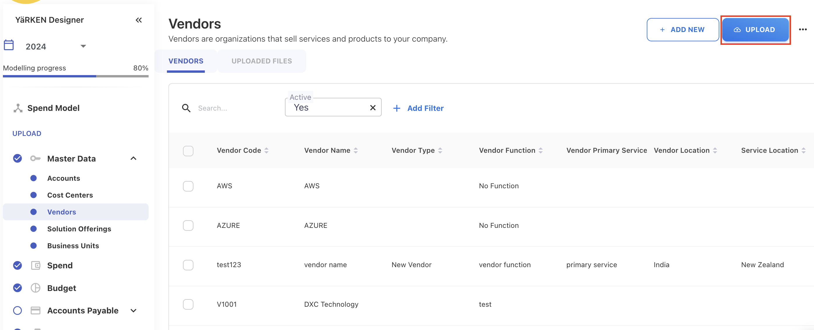Check the AWS vendor row checkbox
This screenshot has height=330, width=814.
(x=188, y=186)
